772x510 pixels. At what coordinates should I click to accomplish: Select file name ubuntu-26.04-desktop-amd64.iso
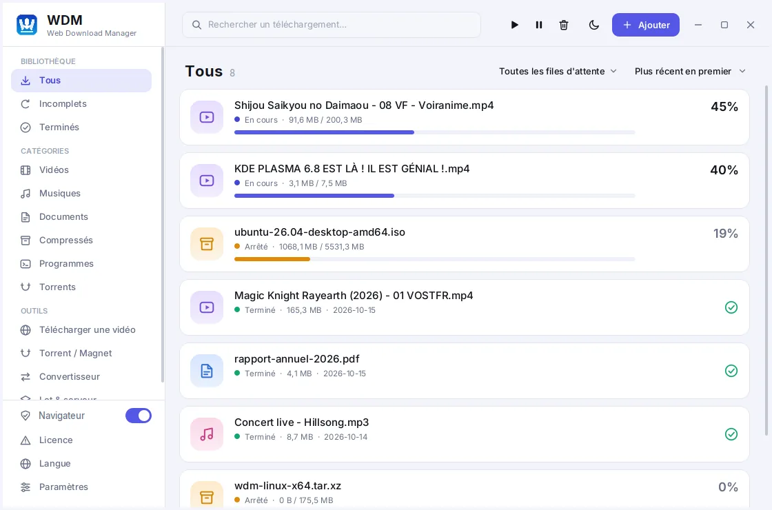point(320,232)
